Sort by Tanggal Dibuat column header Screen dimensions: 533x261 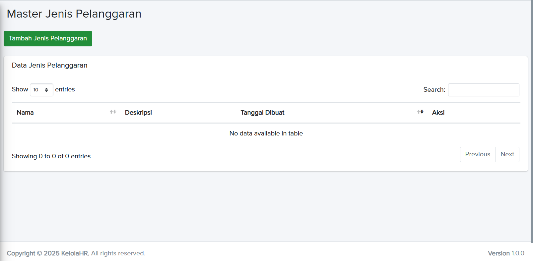click(262, 113)
